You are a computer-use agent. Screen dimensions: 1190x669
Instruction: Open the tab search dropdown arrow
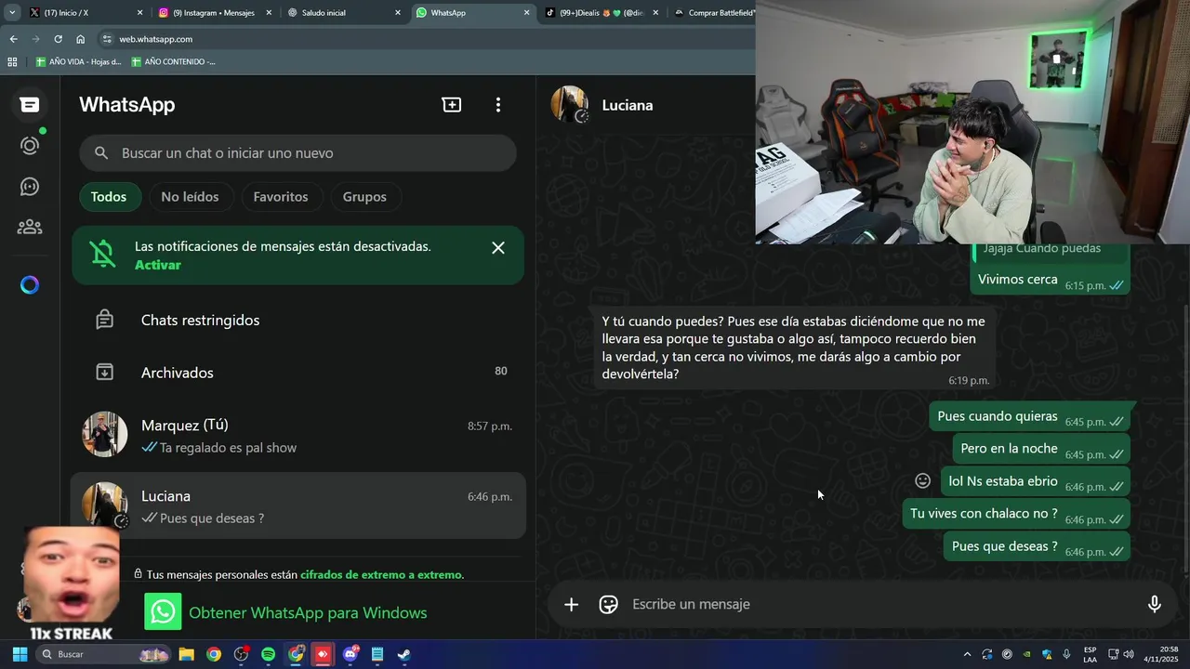click(x=12, y=13)
